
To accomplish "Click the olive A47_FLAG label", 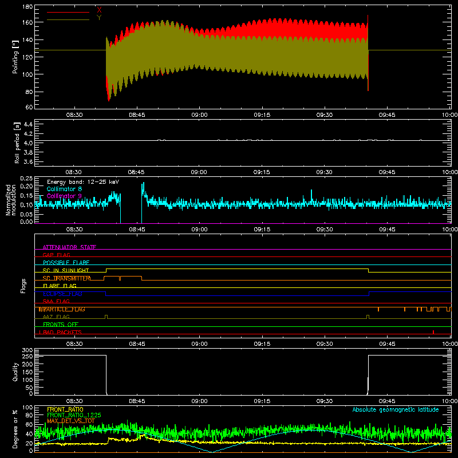I will click(56, 317).
